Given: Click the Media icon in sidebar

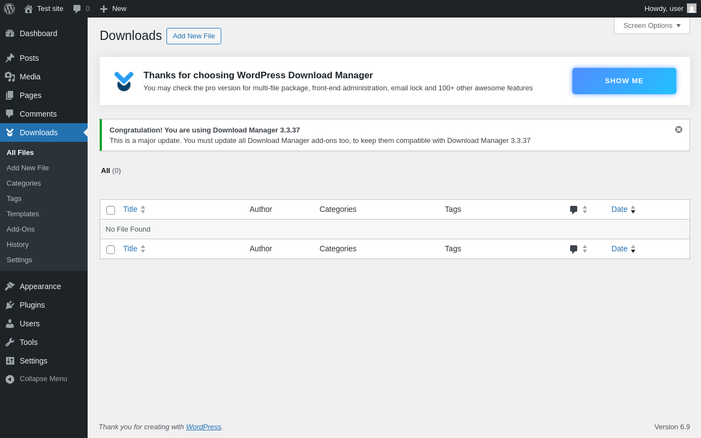Looking at the screenshot, I should [x=10, y=77].
